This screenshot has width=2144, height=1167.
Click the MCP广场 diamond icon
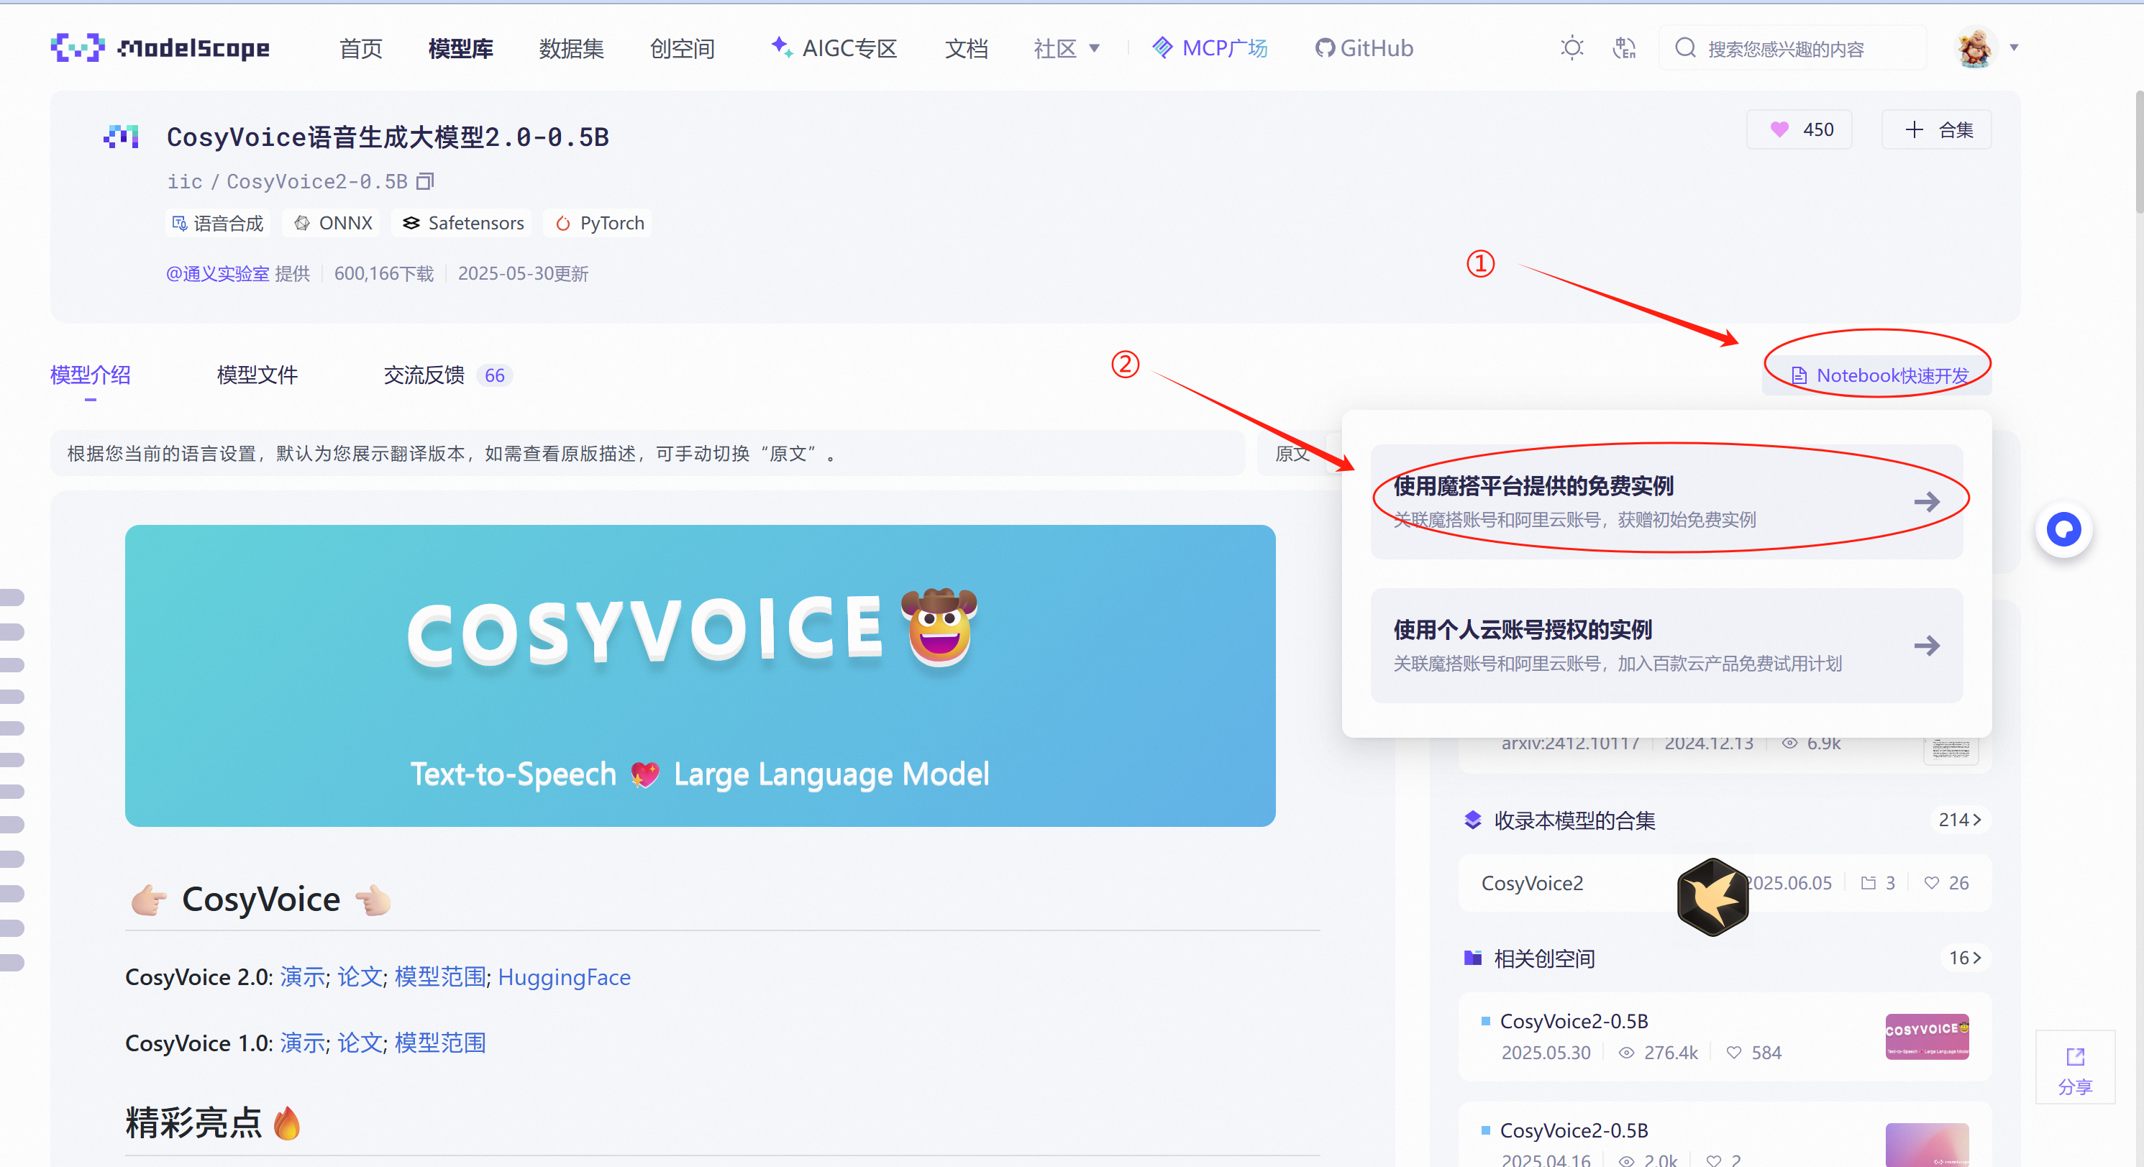point(1162,47)
